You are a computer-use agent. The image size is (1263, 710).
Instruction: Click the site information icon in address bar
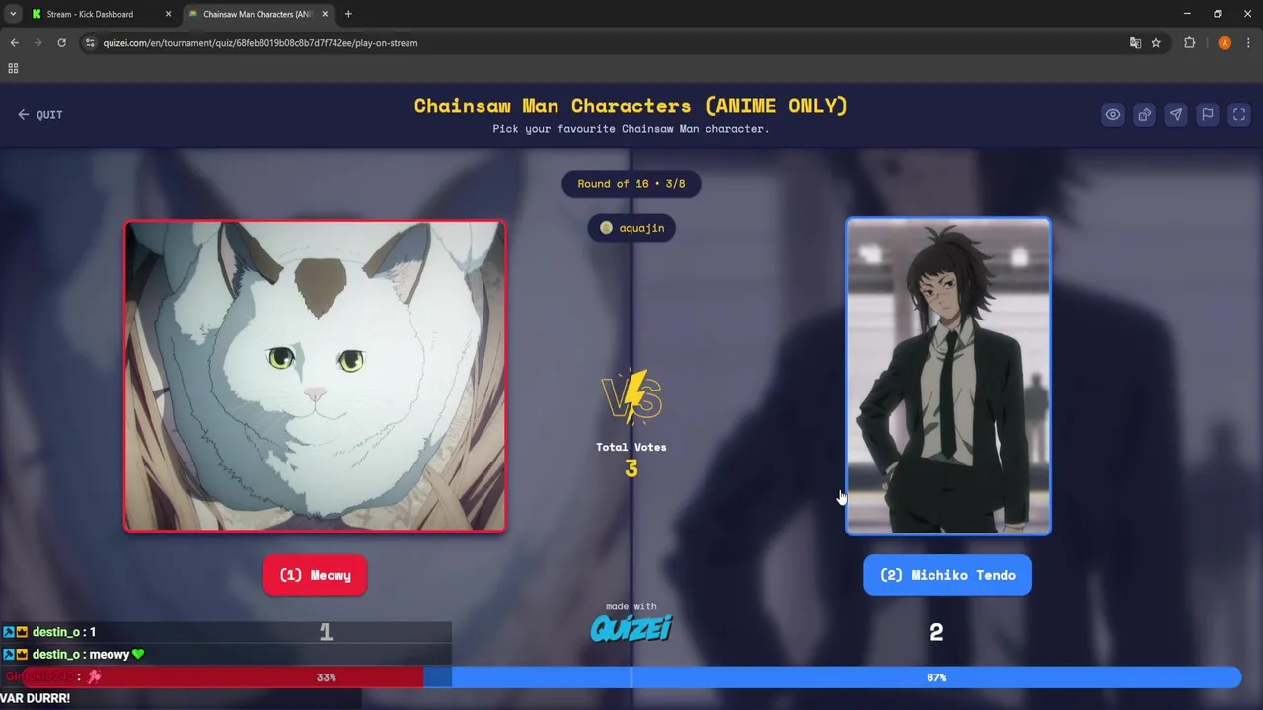tap(90, 43)
